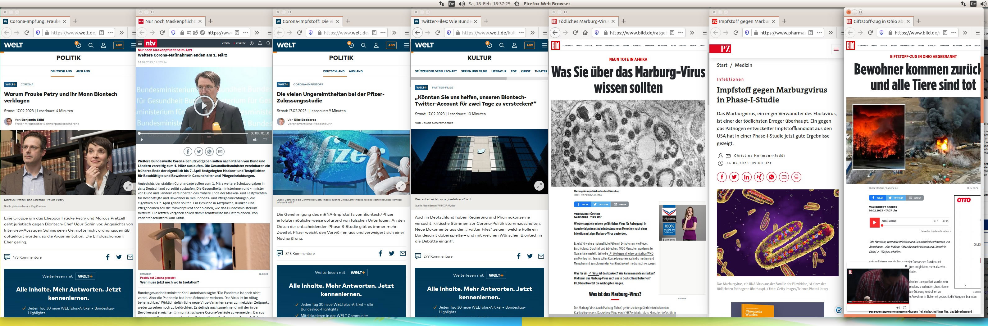Open ntv notification bell
The image size is (988, 326).
click(260, 43)
